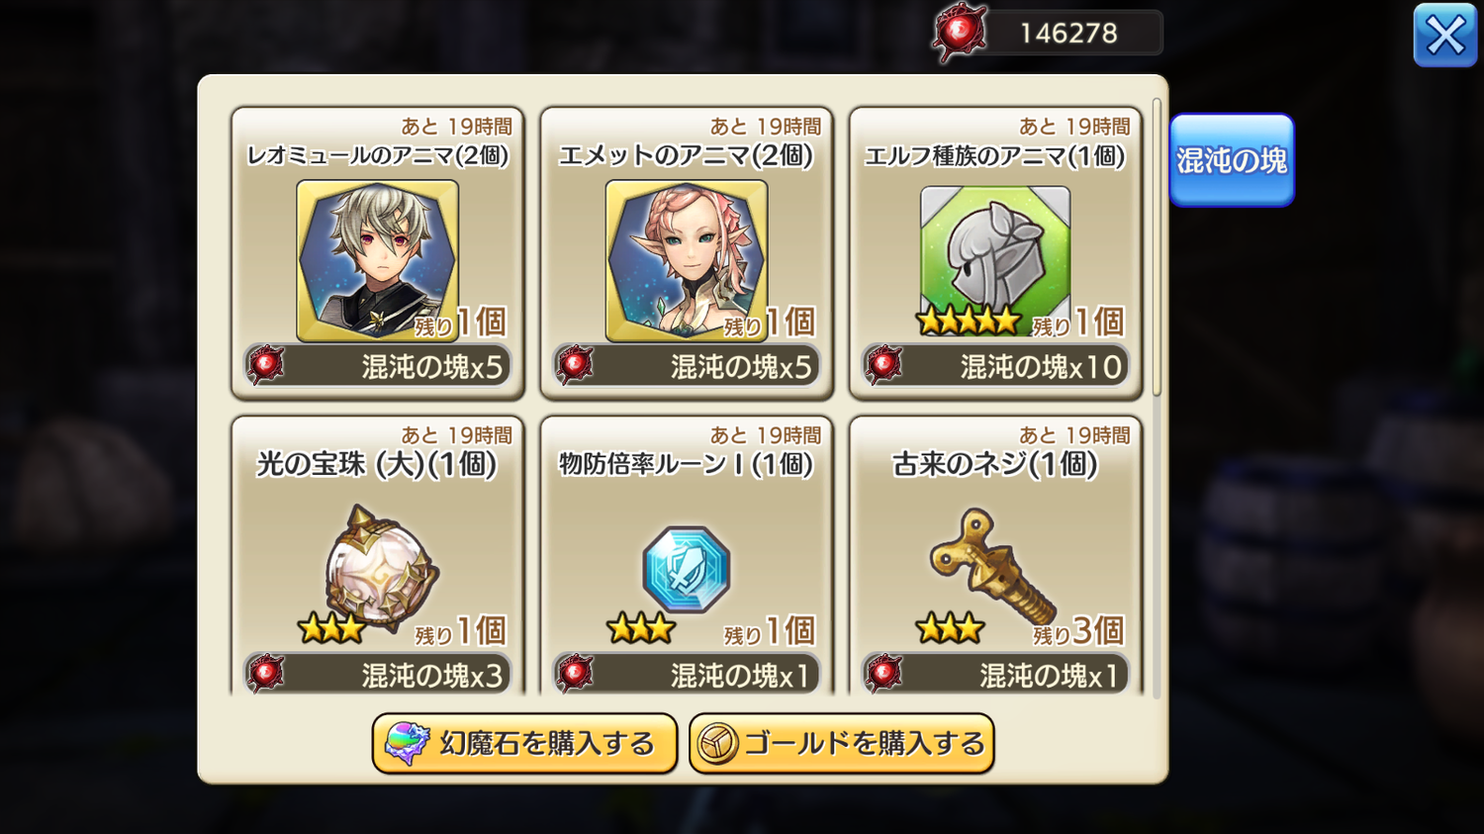Tap the golden 古来のネジ screw icon

coord(992,565)
